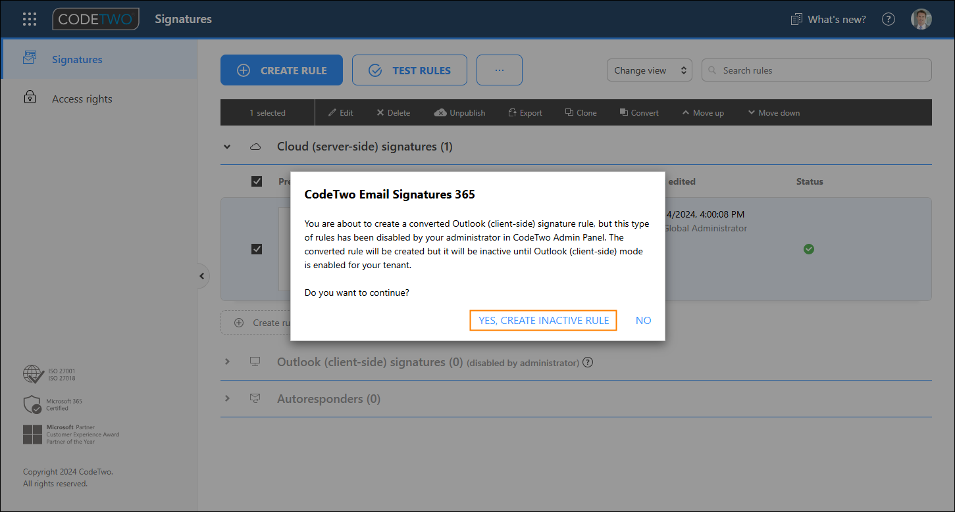Open the Change view dropdown
The image size is (955, 512).
coord(649,70)
